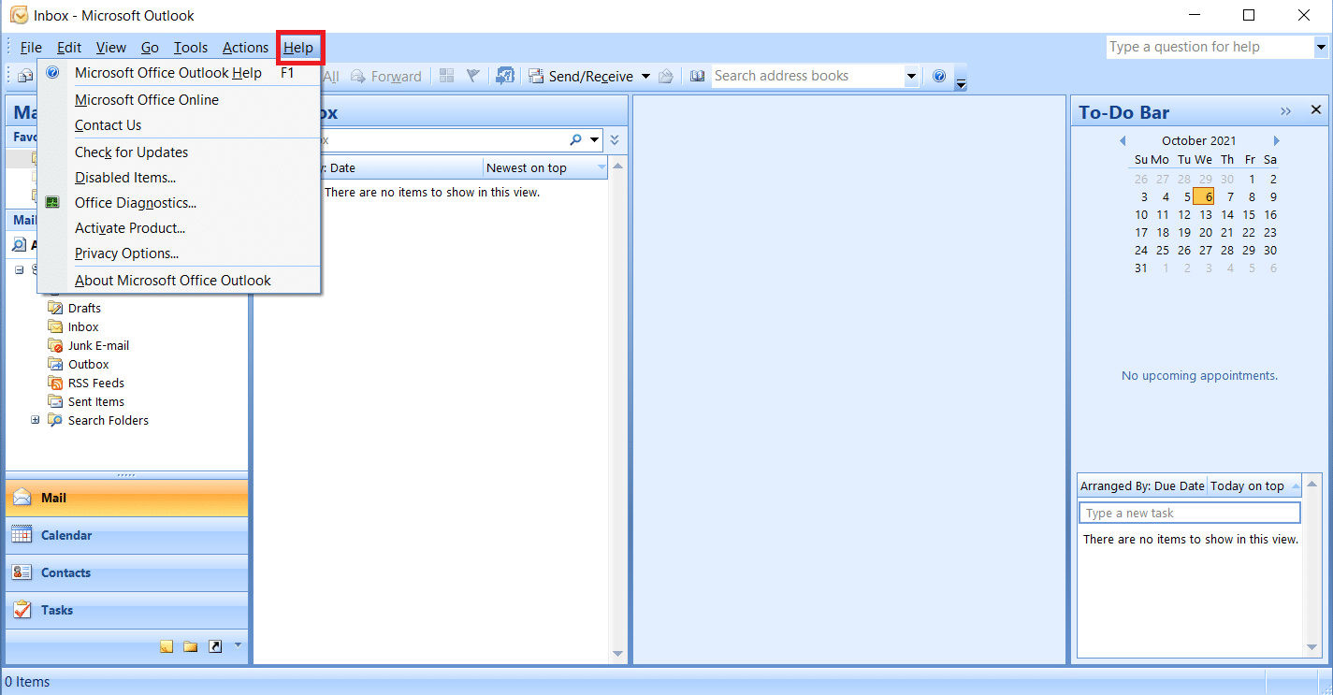The image size is (1333, 695).
Task: Close the To-Do Bar with X
Action: click(1316, 110)
